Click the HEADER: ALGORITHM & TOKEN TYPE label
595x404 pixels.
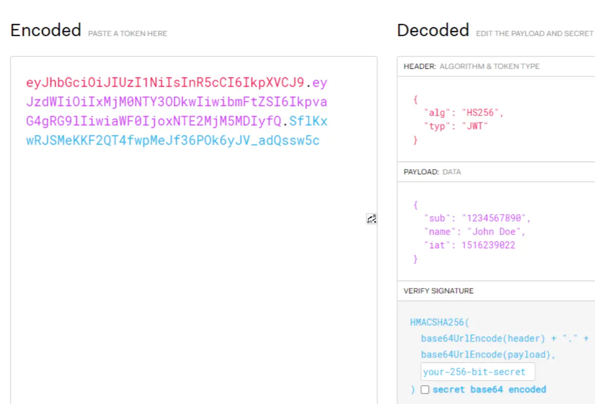[471, 66]
